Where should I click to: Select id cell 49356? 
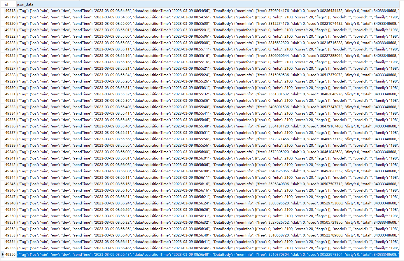point(10,255)
